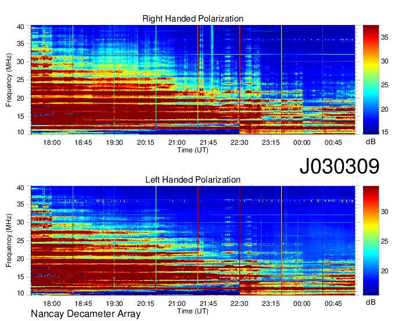Click the Left Handed polarization color scale bar
The width and height of the screenshot is (395, 321).
click(x=371, y=241)
